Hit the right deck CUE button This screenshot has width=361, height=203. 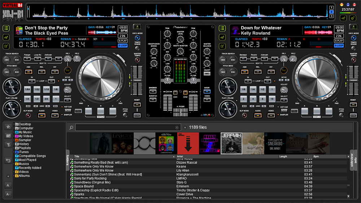pos(228,87)
